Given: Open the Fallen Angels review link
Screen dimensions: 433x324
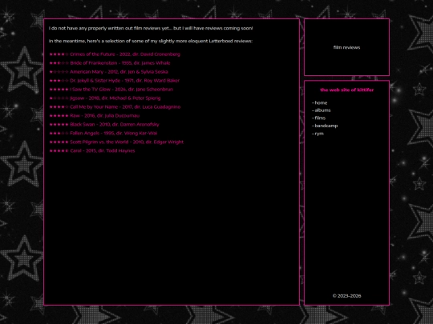Looking at the screenshot, I should [x=103, y=134].
